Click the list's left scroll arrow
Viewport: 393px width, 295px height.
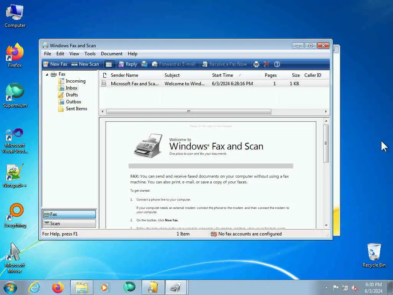click(x=102, y=111)
